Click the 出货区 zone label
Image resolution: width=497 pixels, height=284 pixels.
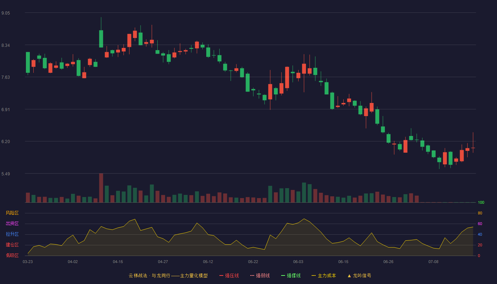(12, 224)
